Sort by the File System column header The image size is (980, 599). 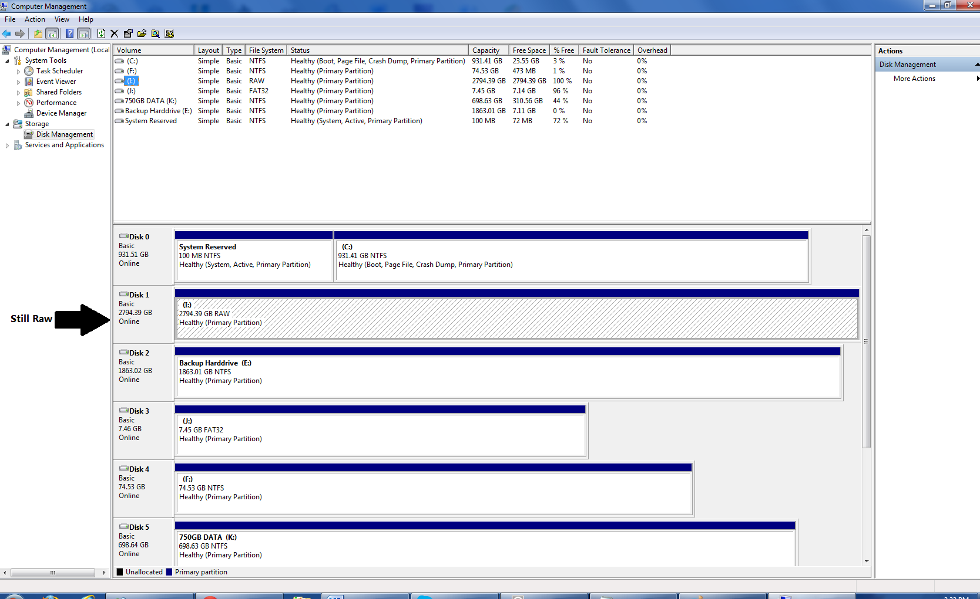pyautogui.click(x=266, y=50)
